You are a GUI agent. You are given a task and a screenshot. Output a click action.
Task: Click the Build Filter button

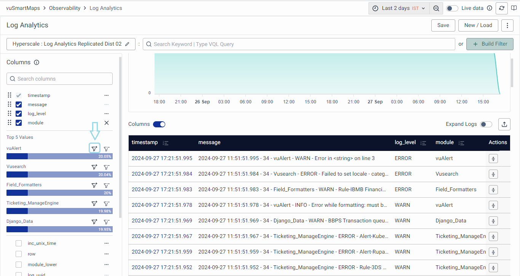(x=490, y=44)
